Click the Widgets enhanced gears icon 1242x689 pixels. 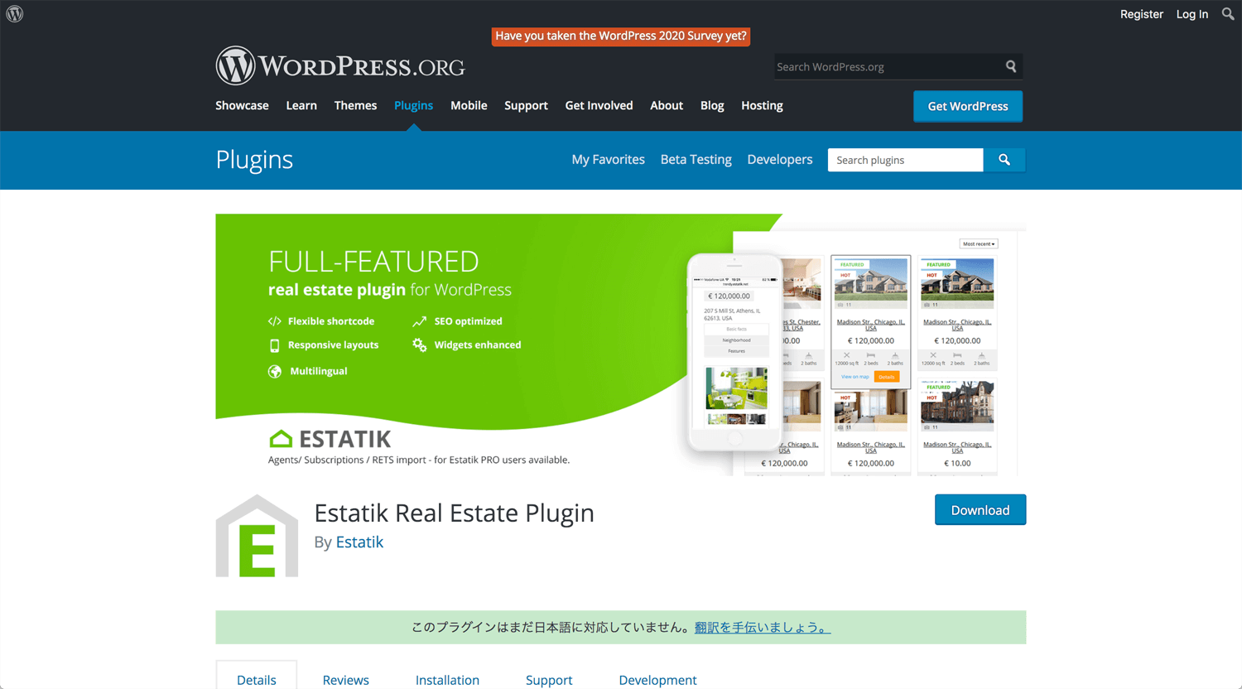[x=420, y=344]
